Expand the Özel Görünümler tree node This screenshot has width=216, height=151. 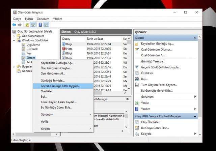(x=14, y=36)
